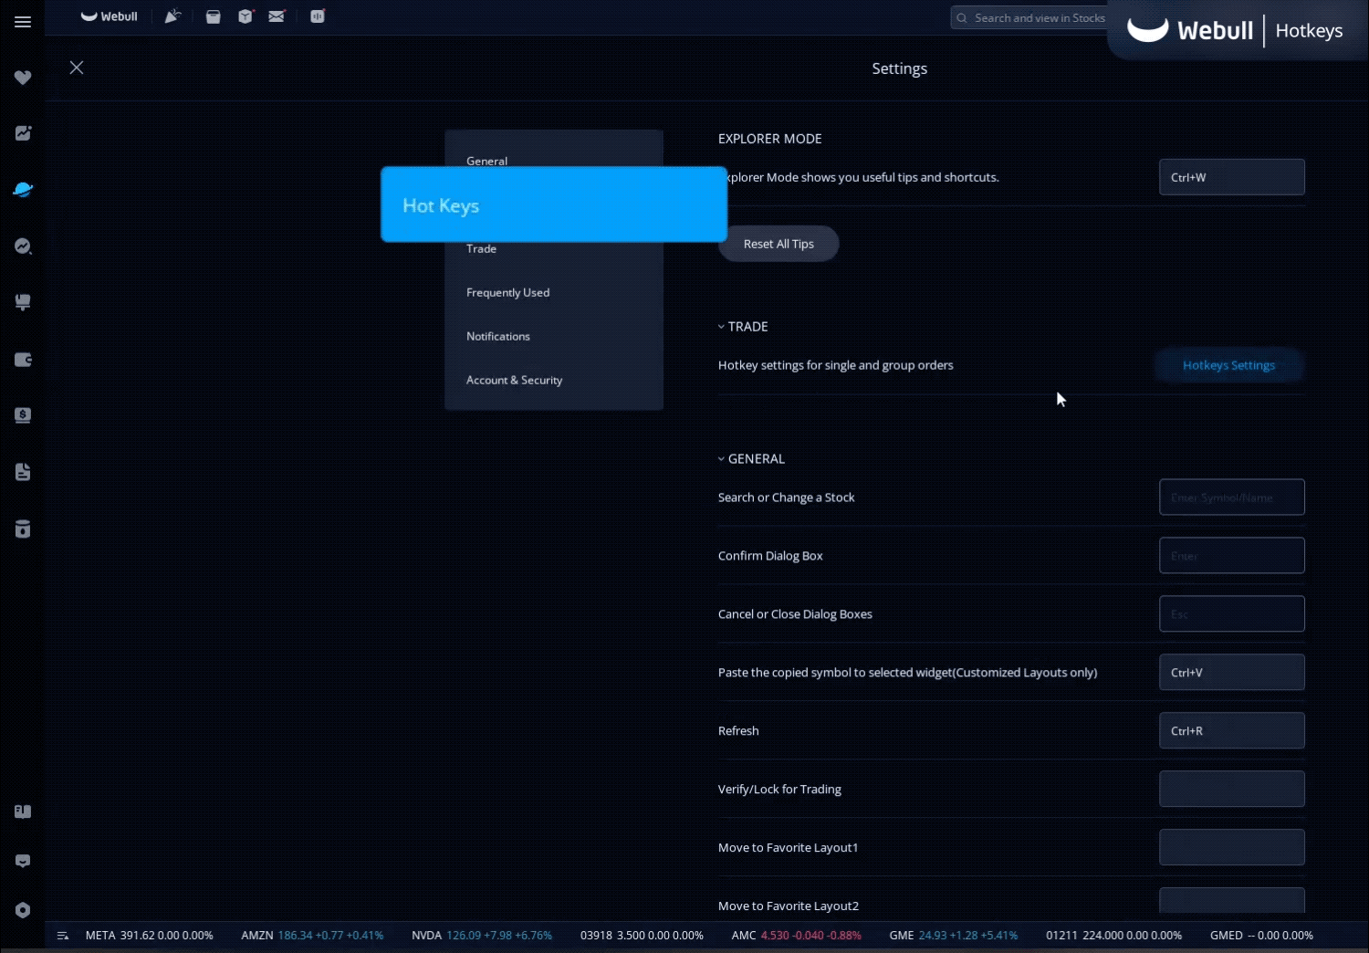Image resolution: width=1369 pixels, height=953 pixels.
Task: Click the party popper icon in top bar
Action: click(x=172, y=16)
